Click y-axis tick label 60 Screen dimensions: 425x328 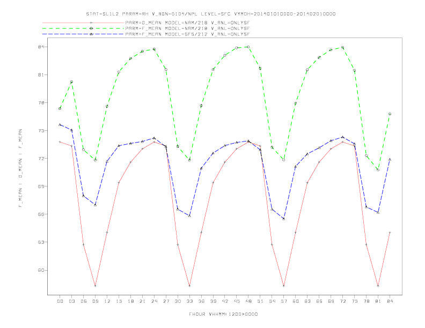41,270
